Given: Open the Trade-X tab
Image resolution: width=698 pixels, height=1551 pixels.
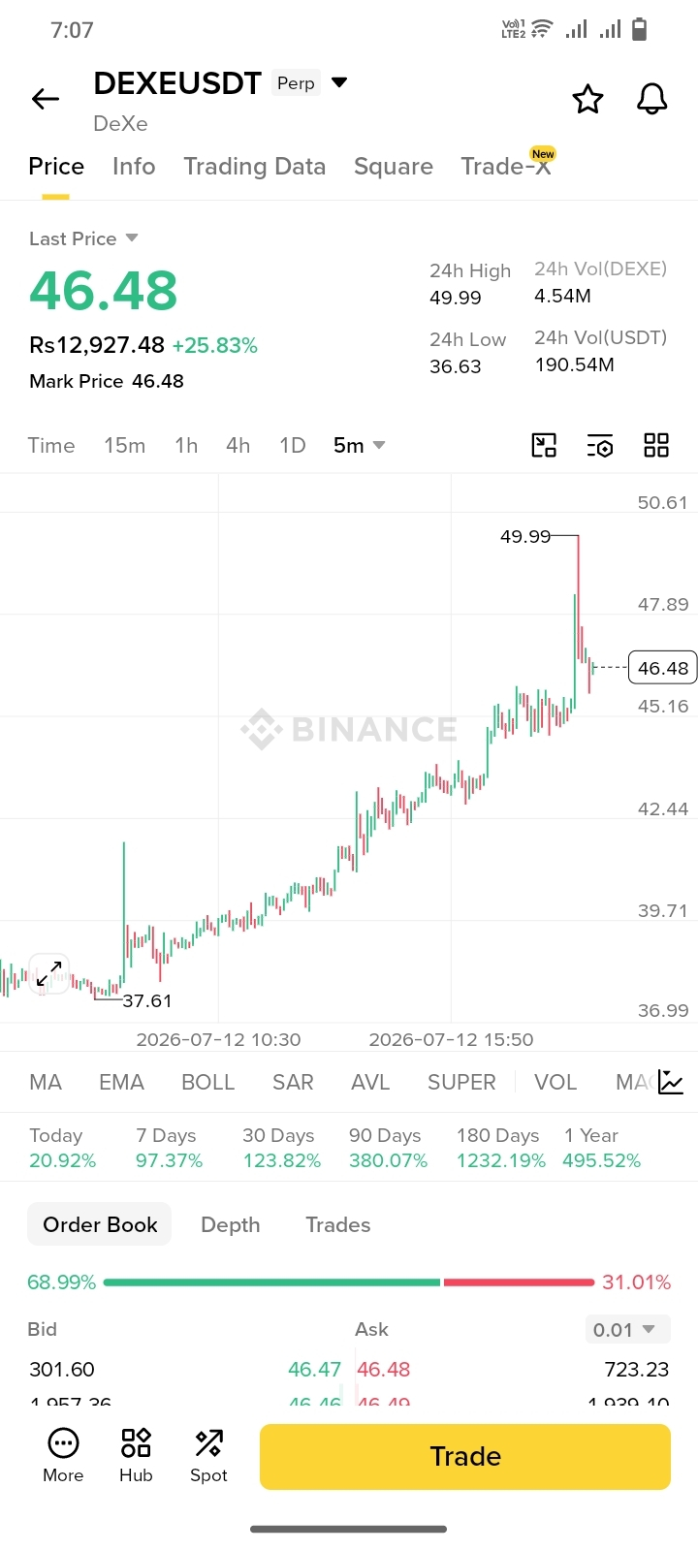Looking at the screenshot, I should click(506, 167).
